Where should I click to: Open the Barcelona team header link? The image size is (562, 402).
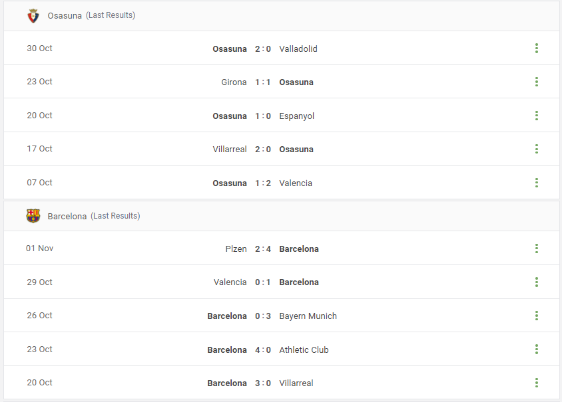point(67,217)
